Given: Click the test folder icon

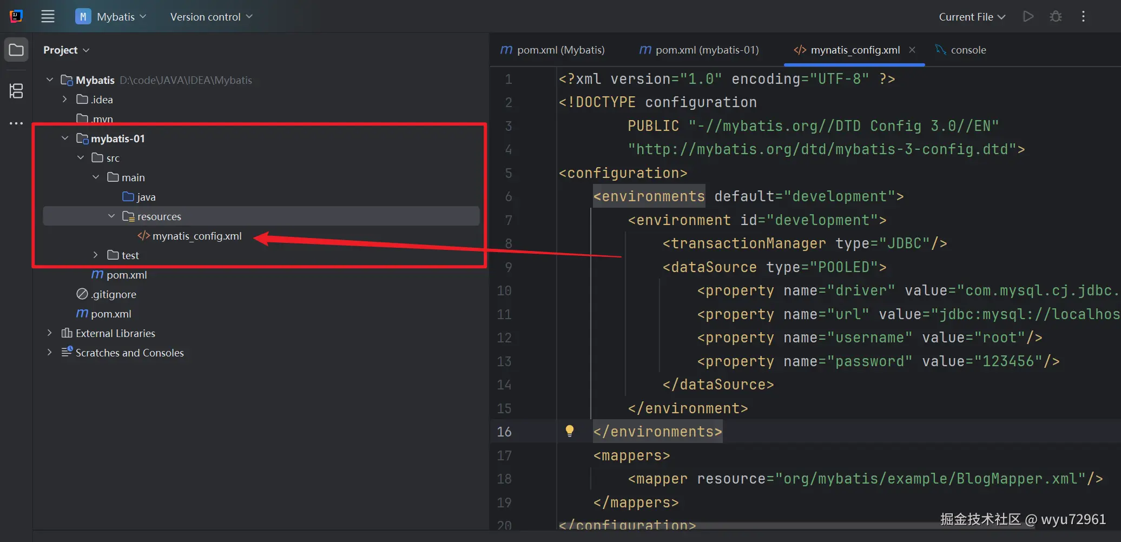Looking at the screenshot, I should tap(113, 255).
